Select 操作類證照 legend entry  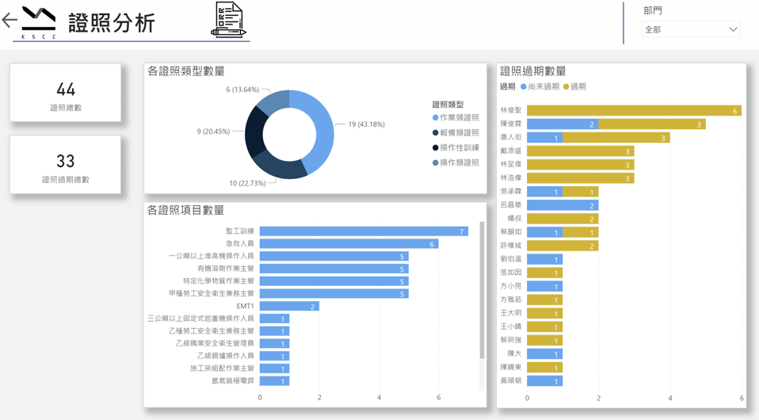click(x=456, y=162)
